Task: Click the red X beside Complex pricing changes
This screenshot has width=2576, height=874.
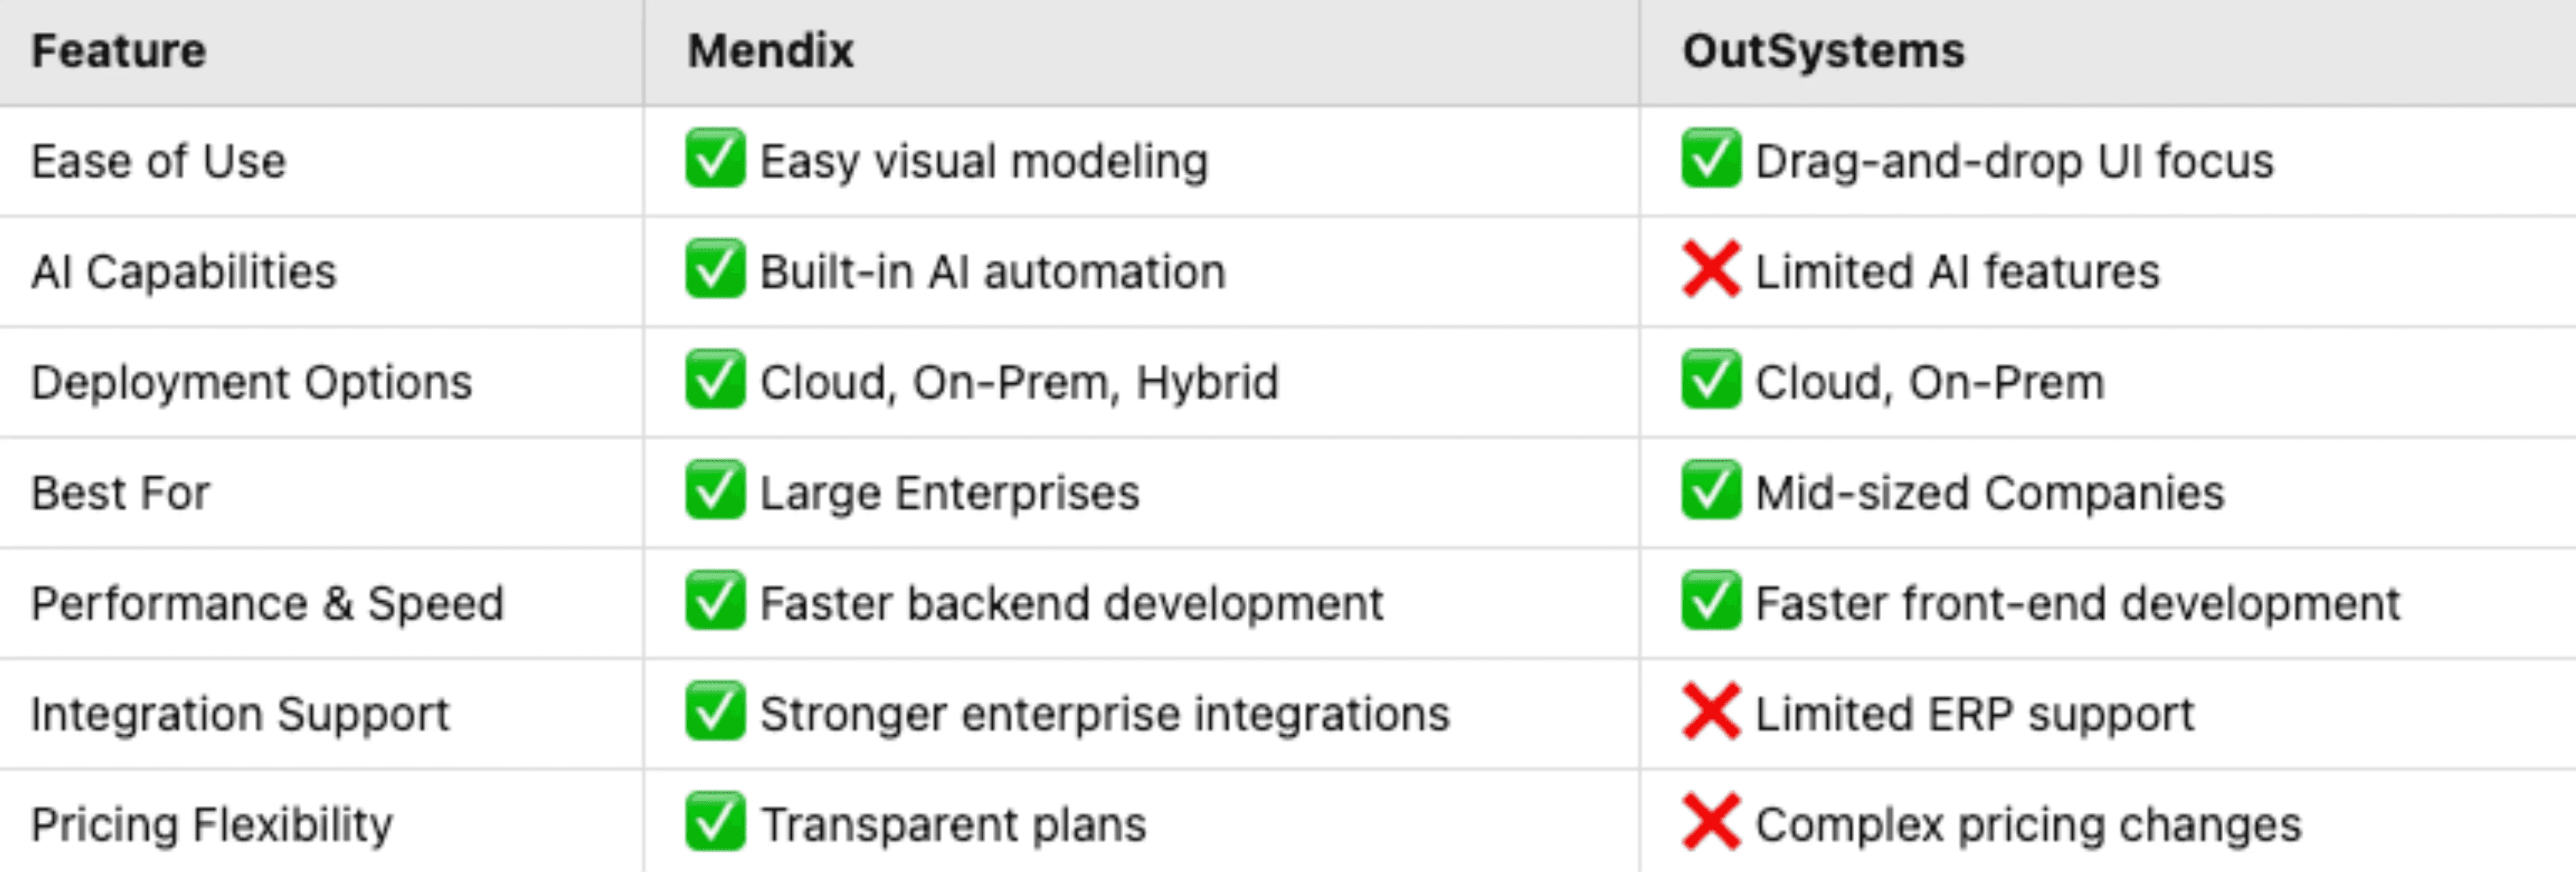Action: tap(1711, 822)
